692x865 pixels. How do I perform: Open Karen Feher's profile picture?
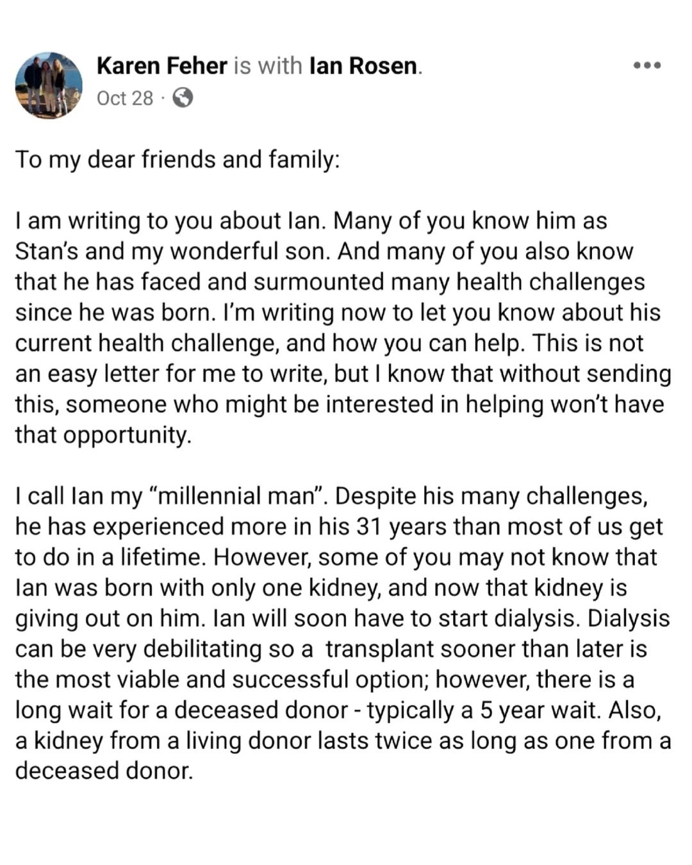[49, 85]
